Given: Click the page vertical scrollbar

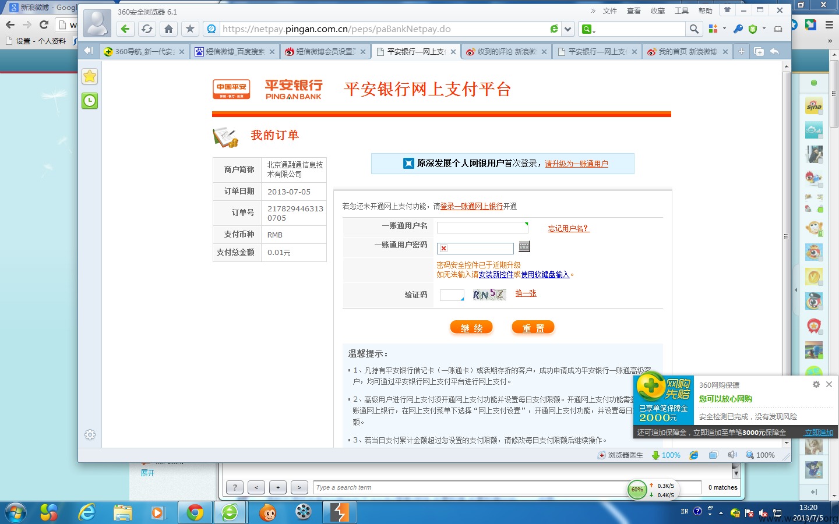Looking at the screenshot, I should point(787,254).
